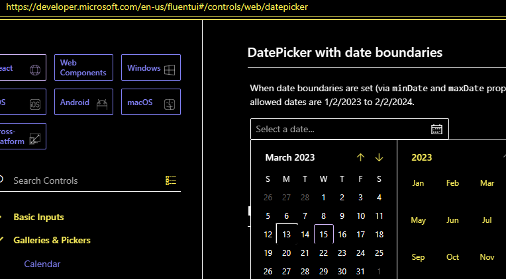Screen dimensions: 506x279
Task: Pick March 5 in the calendar
Action: coord(268,216)
